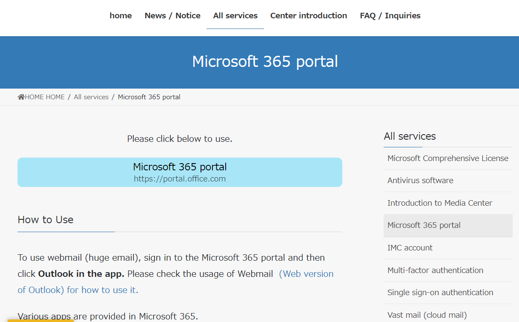Open Microsoft Comprehensive License in sidebar
This screenshot has height=322, width=519.
[447, 158]
